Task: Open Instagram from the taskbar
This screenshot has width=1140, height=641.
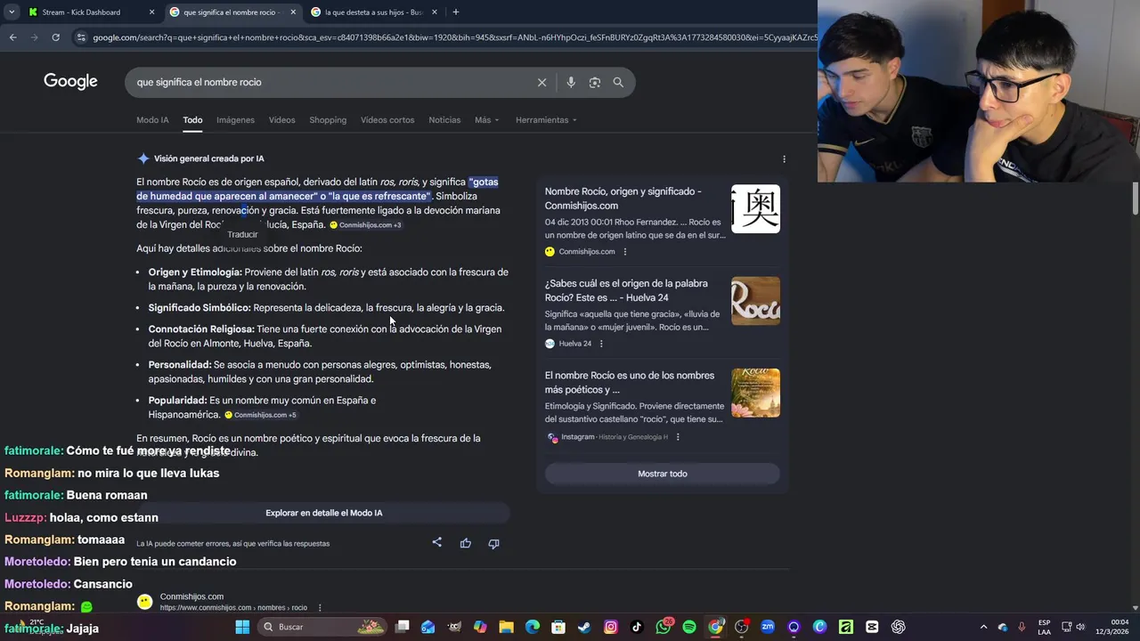Action: 611,627
